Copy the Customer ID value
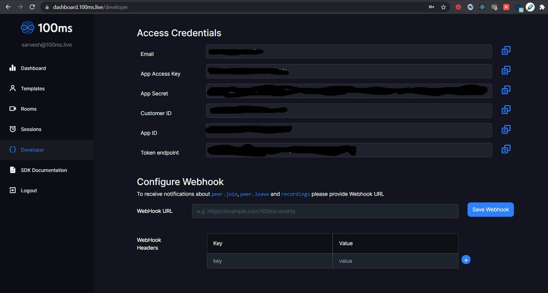The width and height of the screenshot is (548, 293). pos(506,110)
